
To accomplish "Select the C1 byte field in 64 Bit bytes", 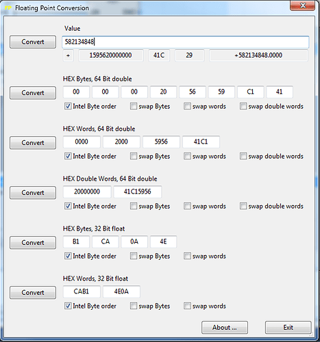I will pyautogui.click(x=251, y=92).
